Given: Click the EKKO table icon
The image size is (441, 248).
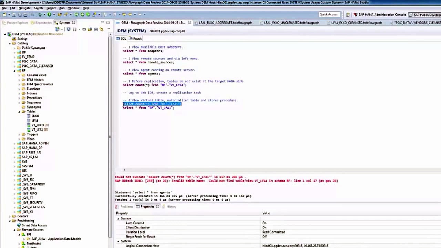Looking at the screenshot, I should tap(29, 116).
